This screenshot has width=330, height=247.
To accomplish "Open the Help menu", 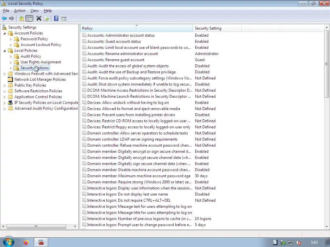I will 48,11.
